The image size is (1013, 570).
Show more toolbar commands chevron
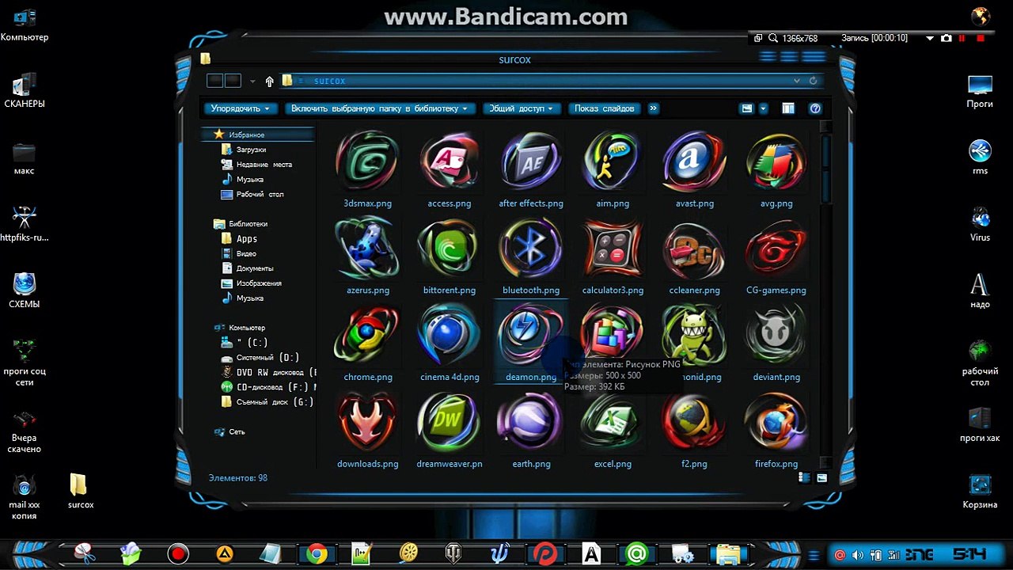(653, 108)
